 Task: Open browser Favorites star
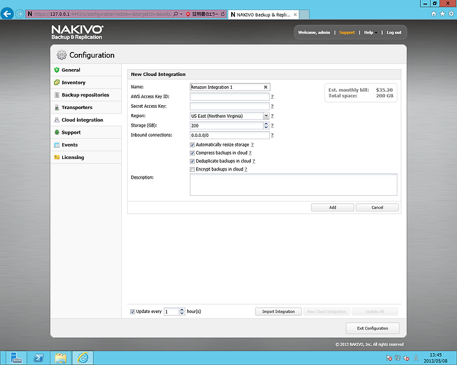[442, 14]
